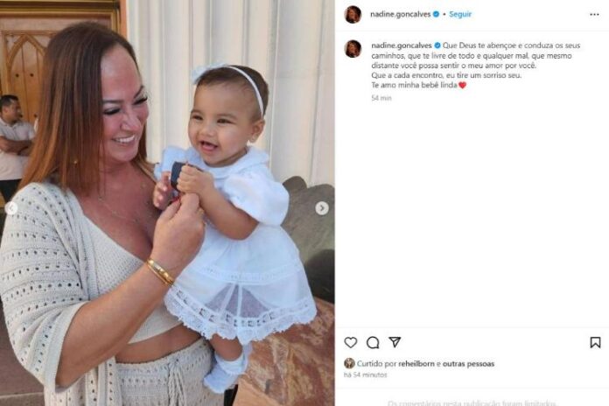
Task: Open nadine.goncalves profile from the header username
Action: [401, 14]
